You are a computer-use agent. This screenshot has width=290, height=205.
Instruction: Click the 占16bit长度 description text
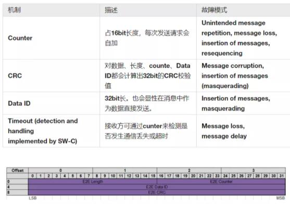tap(147, 38)
